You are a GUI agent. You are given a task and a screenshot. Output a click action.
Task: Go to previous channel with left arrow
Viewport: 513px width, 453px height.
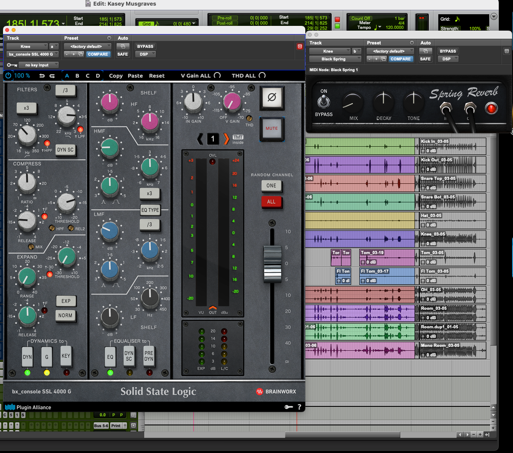tap(200, 139)
